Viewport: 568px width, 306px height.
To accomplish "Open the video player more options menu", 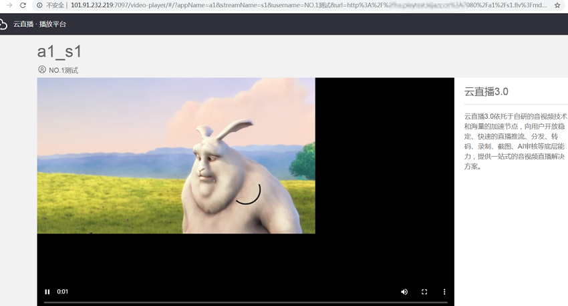I will (444, 291).
